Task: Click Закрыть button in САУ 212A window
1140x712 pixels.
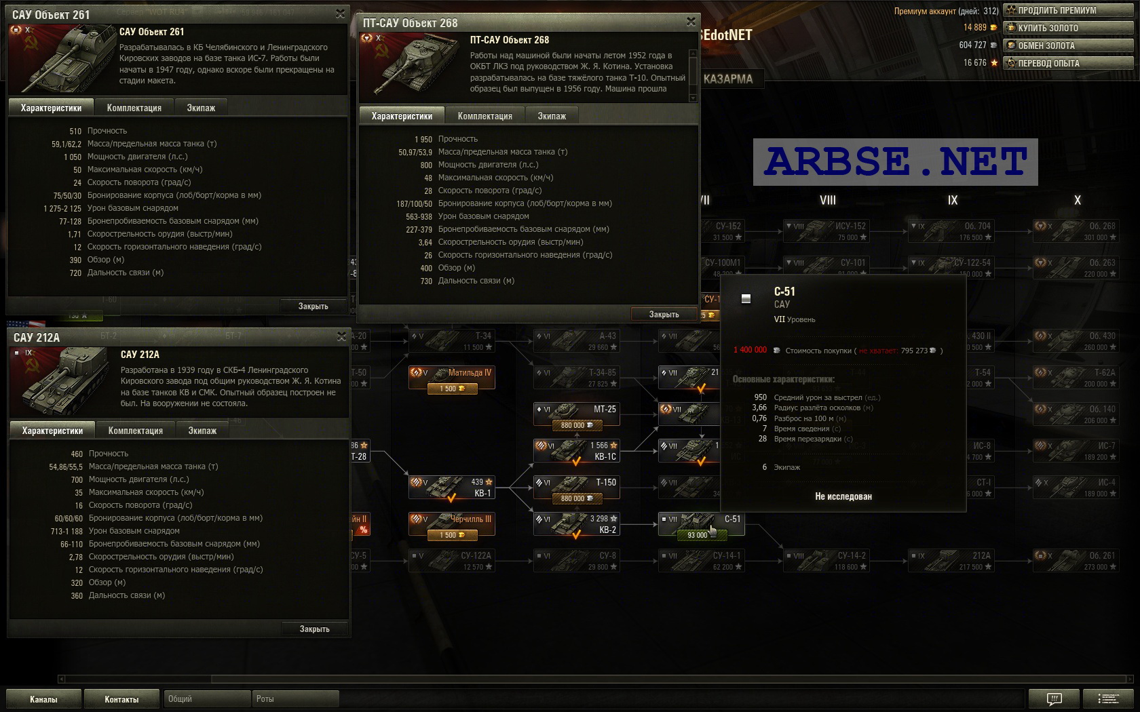Action: (x=314, y=629)
